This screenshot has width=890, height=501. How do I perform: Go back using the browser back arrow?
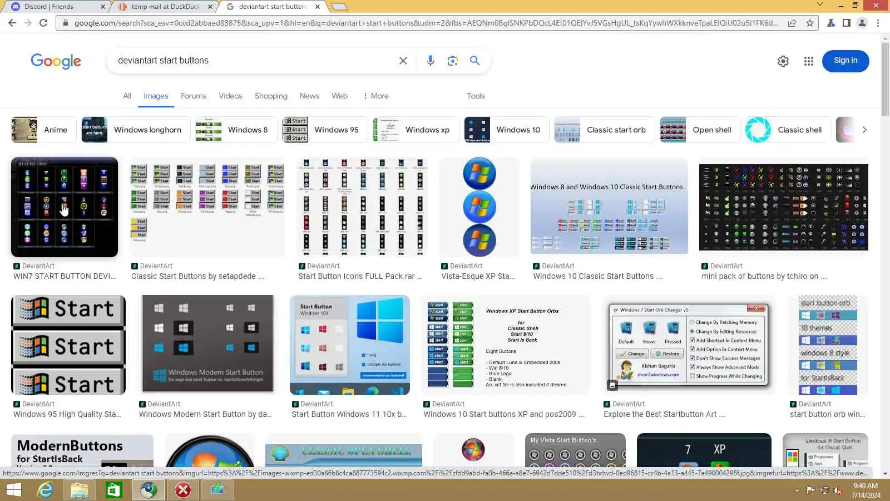coord(12,23)
